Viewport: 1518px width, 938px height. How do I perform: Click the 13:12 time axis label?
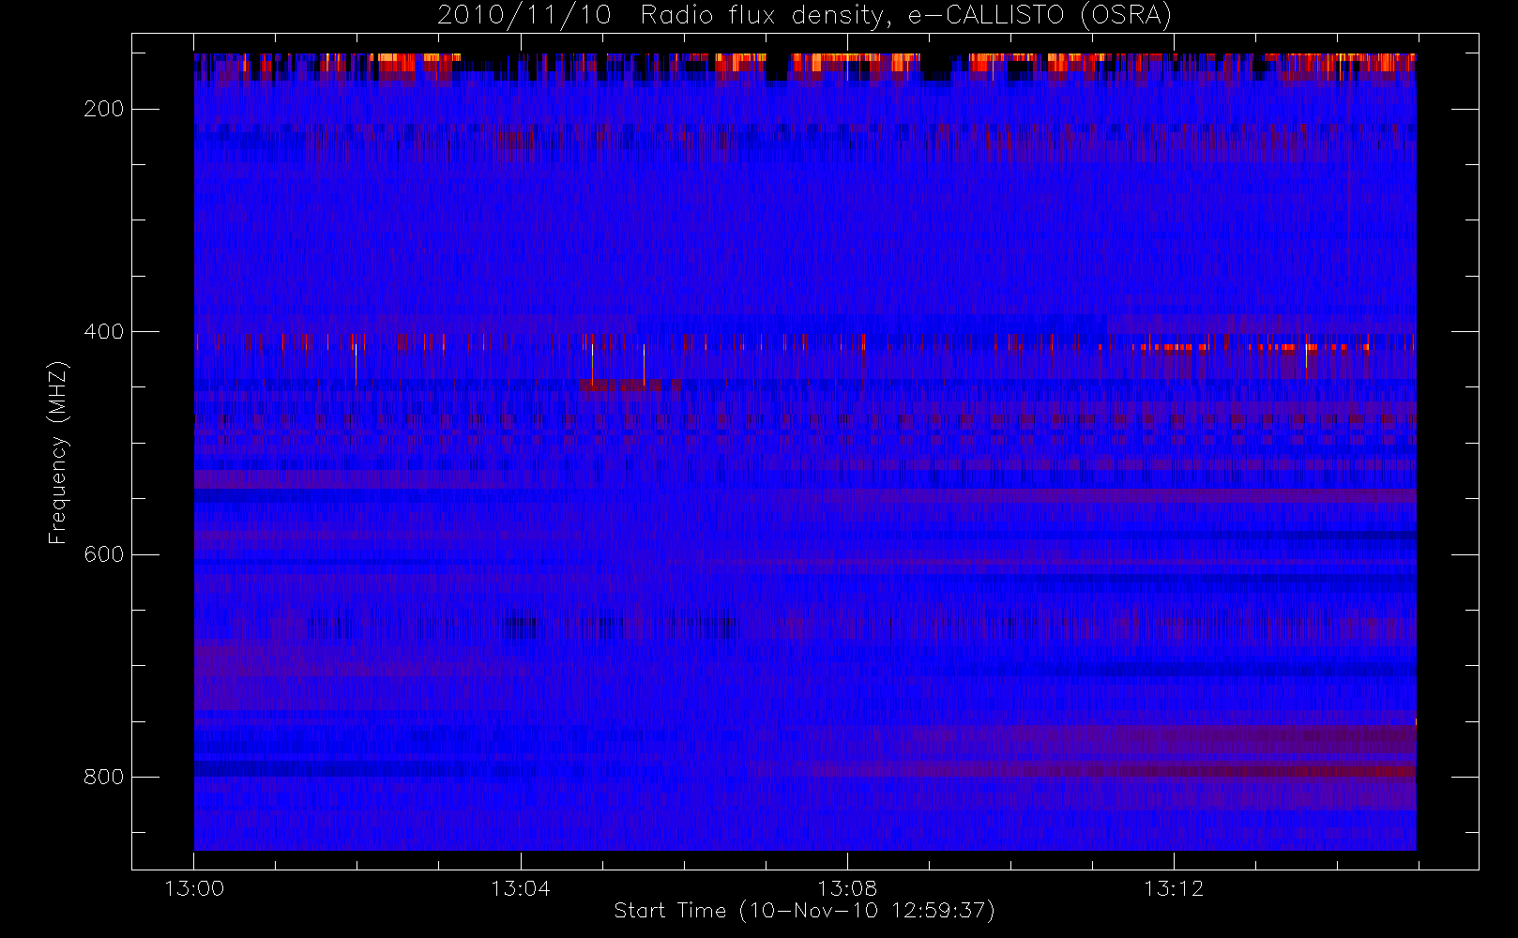point(1174,888)
